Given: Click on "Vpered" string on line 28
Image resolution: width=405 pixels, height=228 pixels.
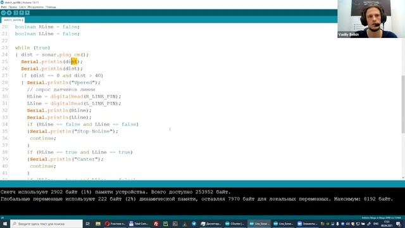Looking at the screenshot, I should (x=83, y=82).
